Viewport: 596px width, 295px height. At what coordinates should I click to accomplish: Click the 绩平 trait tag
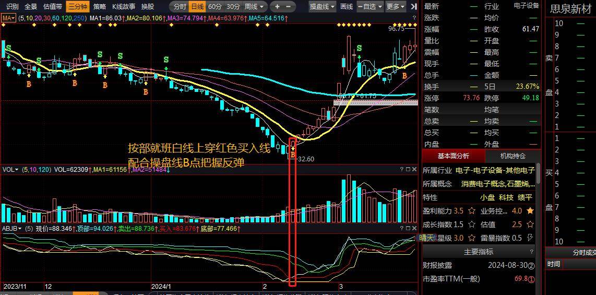coord(525,197)
